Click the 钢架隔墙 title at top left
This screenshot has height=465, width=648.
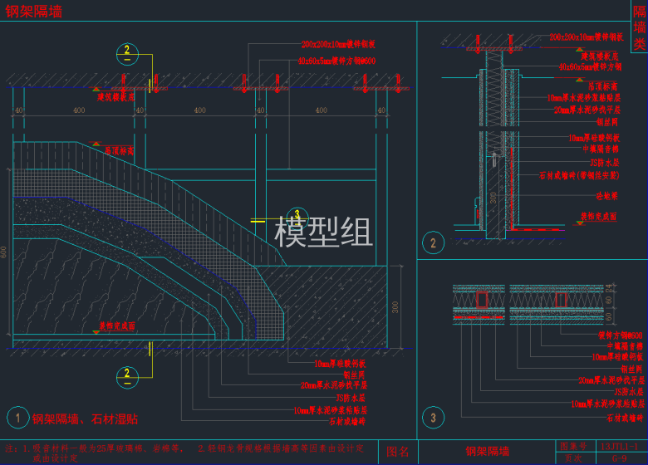click(33, 12)
